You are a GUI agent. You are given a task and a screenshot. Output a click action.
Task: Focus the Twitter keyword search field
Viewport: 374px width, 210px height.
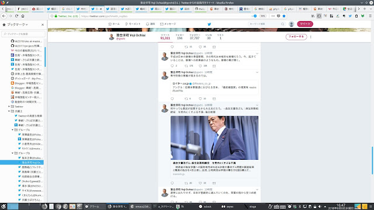[264, 24]
